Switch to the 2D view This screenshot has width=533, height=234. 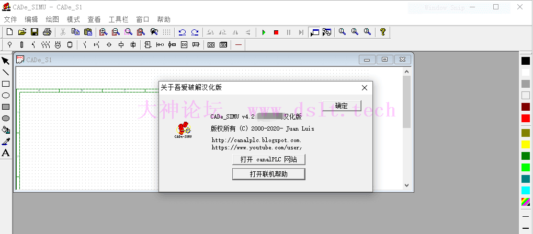[x=211, y=44]
